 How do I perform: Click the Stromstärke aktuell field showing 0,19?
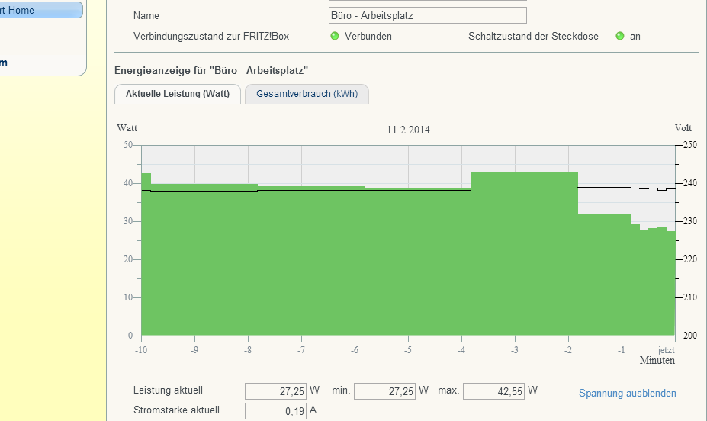tap(275, 411)
